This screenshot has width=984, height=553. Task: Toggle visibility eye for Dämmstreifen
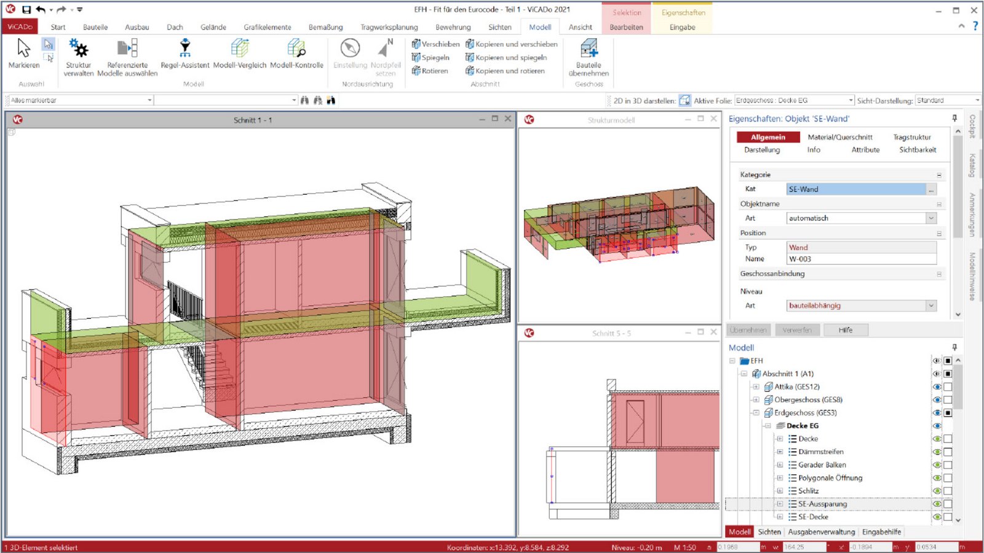pyautogui.click(x=937, y=452)
